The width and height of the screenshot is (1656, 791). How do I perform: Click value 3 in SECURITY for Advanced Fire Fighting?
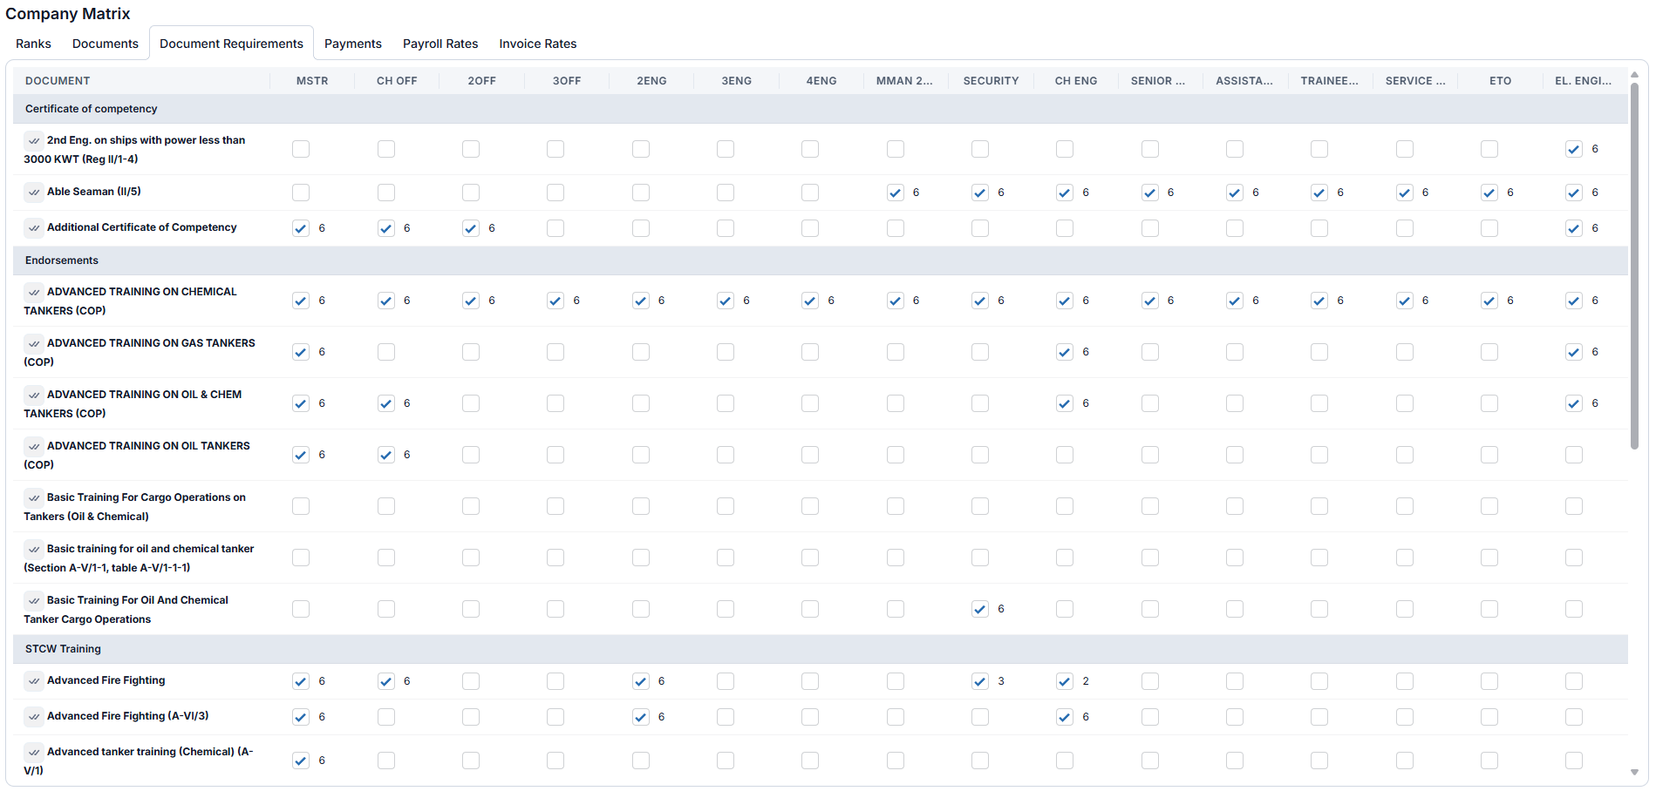coord(1001,681)
